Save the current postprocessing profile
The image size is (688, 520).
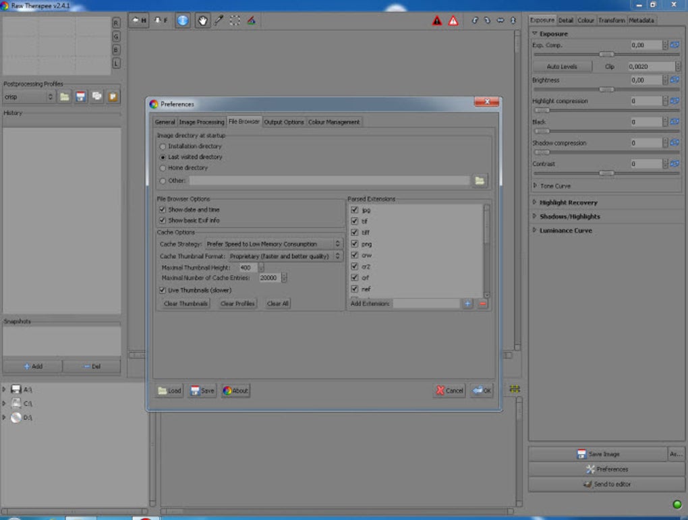pos(81,96)
